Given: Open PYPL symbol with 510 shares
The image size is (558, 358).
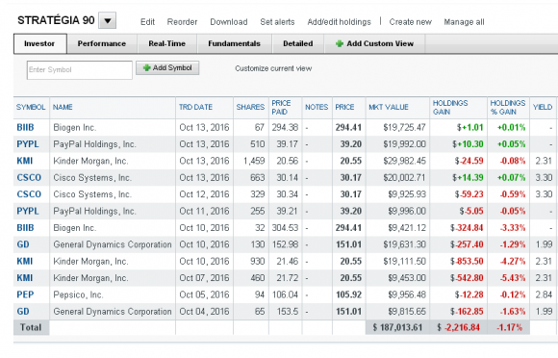Looking at the screenshot, I should point(28,144).
